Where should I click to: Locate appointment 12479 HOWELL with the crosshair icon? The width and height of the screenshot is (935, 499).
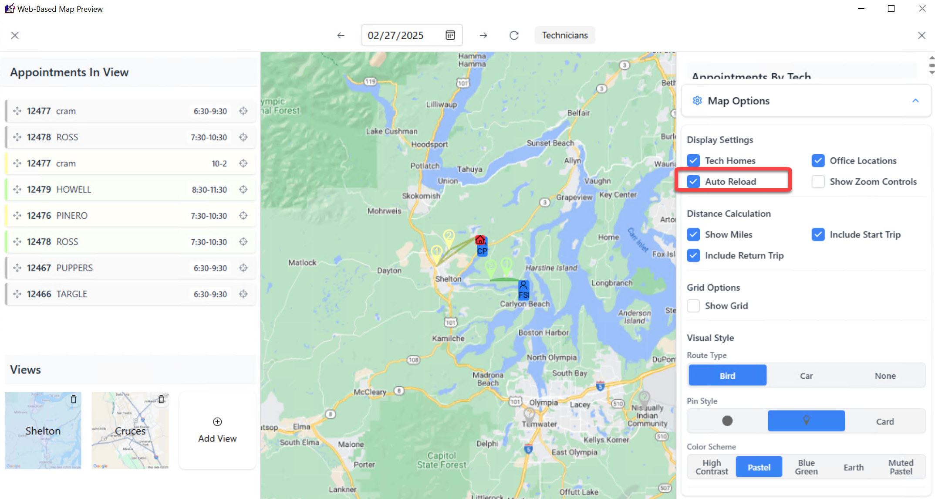(243, 190)
